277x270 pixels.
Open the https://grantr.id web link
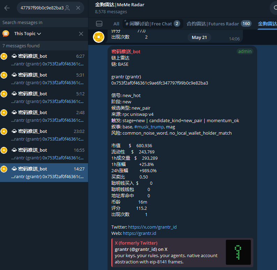coord(140,233)
